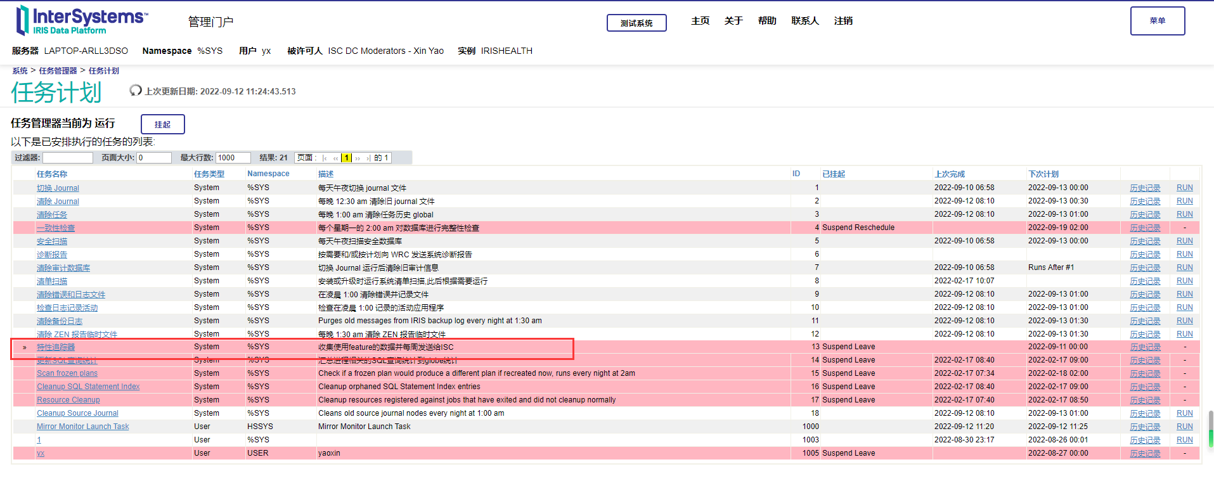Screen dimensions: 1214x495
Task: Open the 安全扫描 task link
Action: point(52,241)
